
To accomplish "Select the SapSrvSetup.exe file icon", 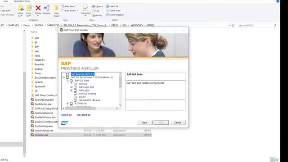I will tap(32, 126).
